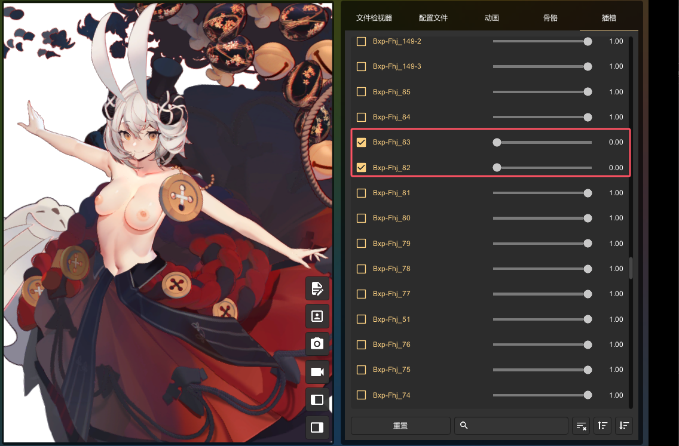Click the edit document icon on canvas
Viewport: 679px width, 446px height.
[x=317, y=288]
